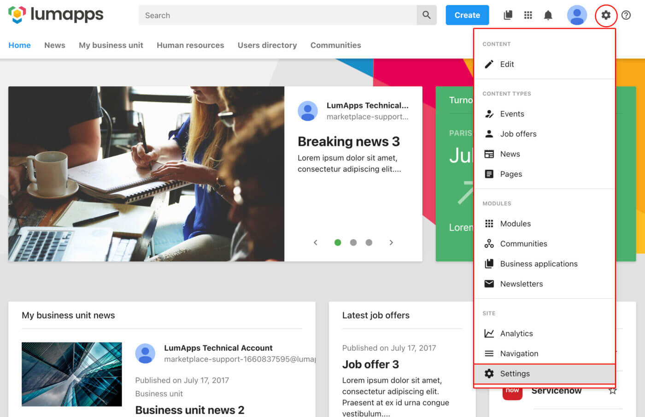Advance the carousel with the right arrow

click(x=391, y=242)
